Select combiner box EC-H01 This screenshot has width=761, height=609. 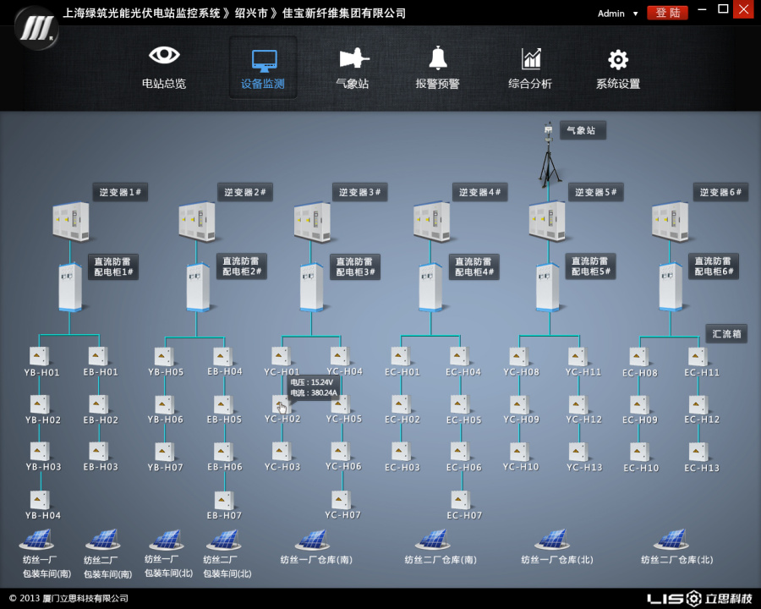tap(401, 355)
